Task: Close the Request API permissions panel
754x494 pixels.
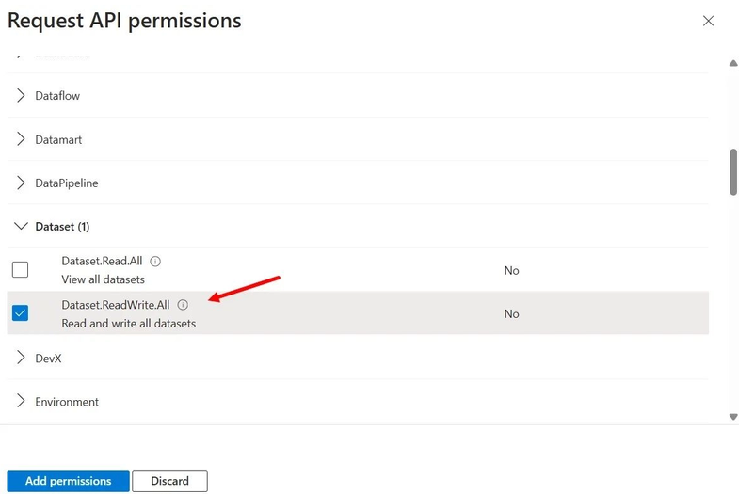Action: (x=708, y=21)
